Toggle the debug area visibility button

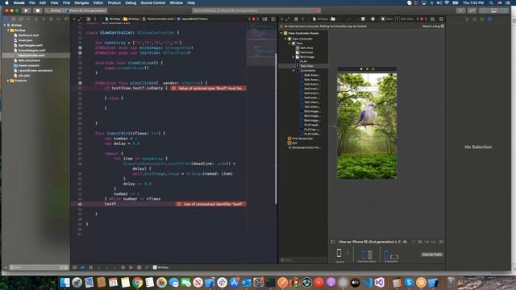(493, 10)
